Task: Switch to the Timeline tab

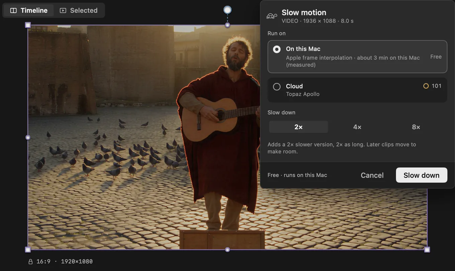Action: [29, 10]
